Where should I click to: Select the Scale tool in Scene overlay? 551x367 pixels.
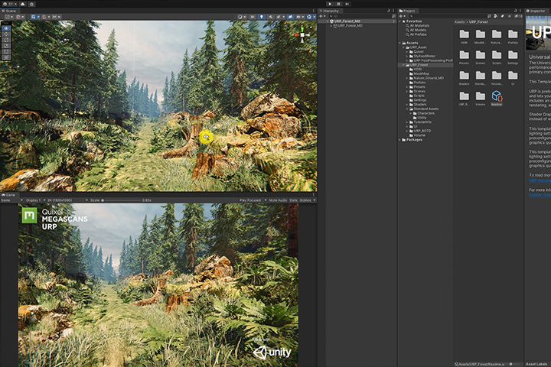[6, 46]
